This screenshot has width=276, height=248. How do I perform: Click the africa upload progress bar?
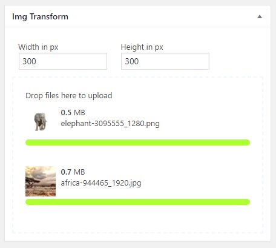click(137, 202)
